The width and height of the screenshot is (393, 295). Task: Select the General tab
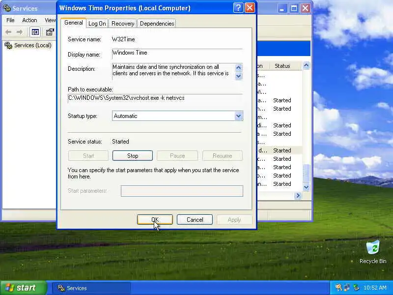click(x=73, y=23)
